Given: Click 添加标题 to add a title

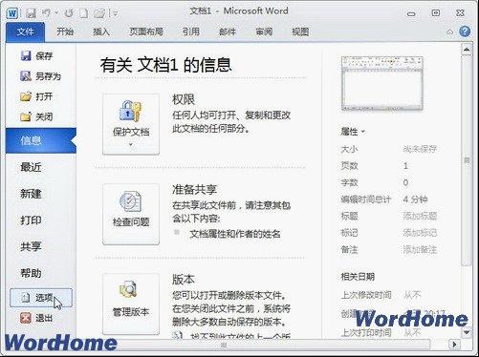Looking at the screenshot, I should (x=420, y=216).
